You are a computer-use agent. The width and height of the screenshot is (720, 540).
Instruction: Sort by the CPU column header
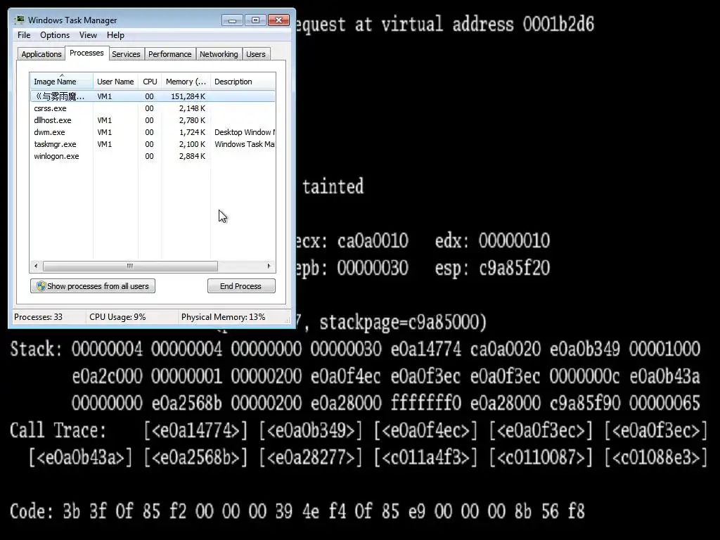click(150, 82)
